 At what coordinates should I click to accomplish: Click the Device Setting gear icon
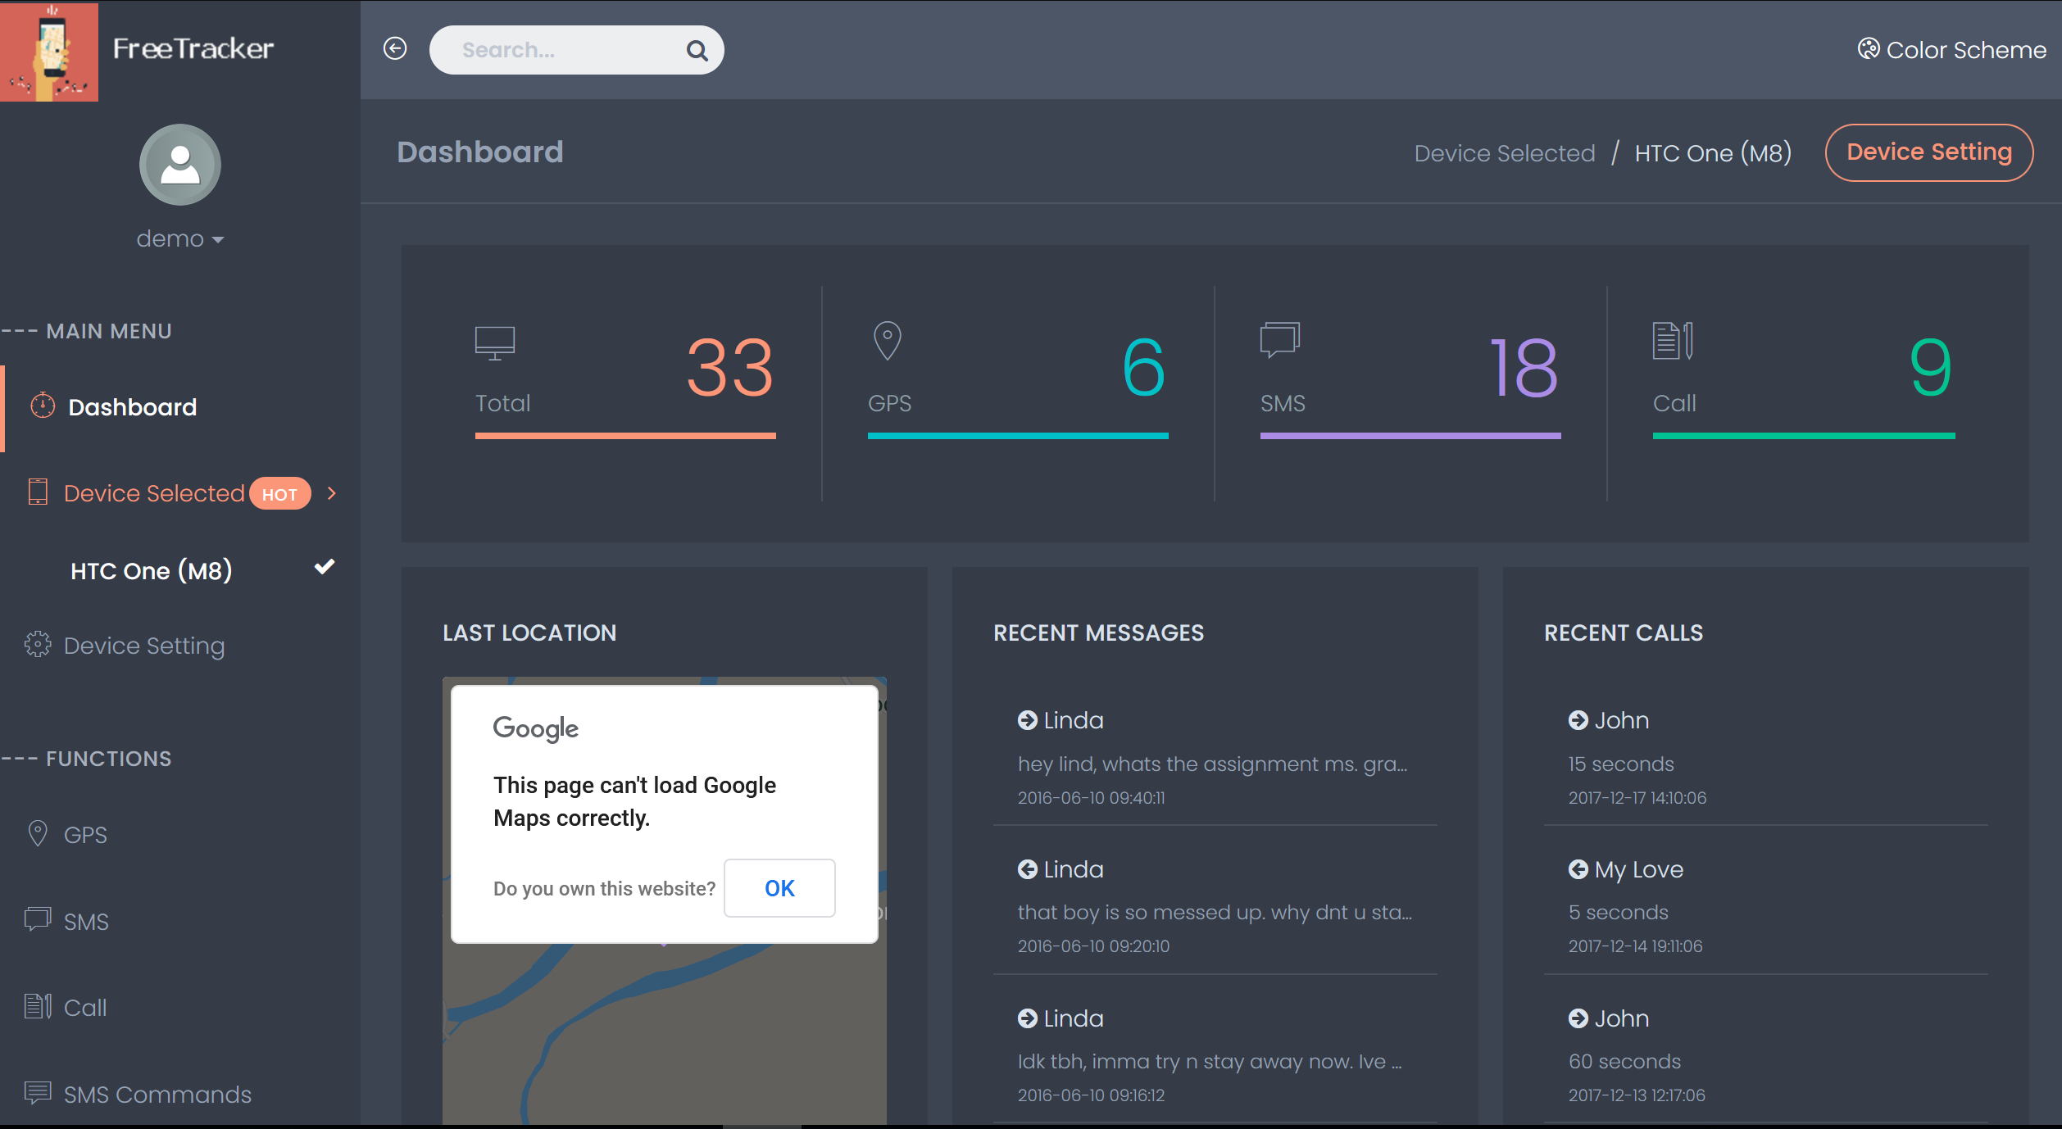(x=38, y=645)
